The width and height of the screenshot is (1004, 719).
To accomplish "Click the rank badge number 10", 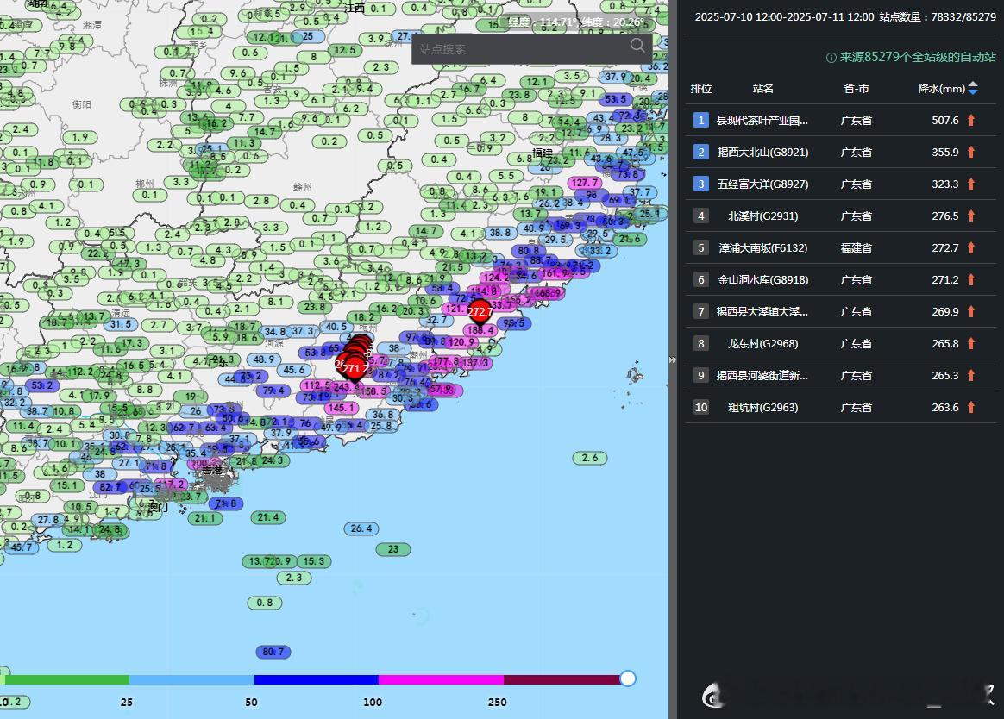I will pyautogui.click(x=701, y=407).
